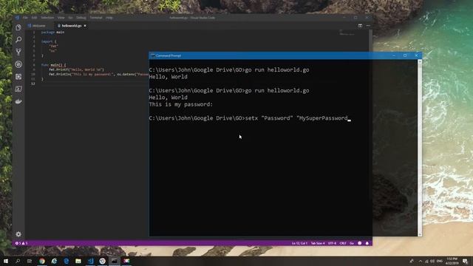Click the network icon in system tray
This screenshot has width=473, height=266.
click(426, 261)
